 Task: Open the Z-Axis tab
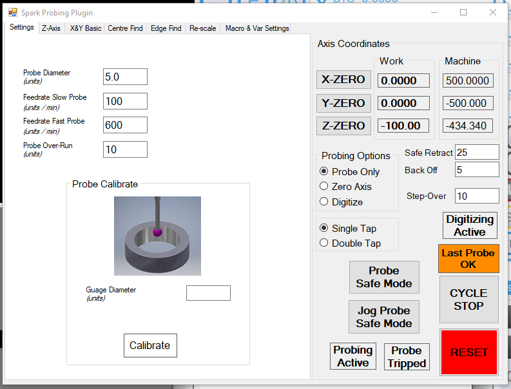click(51, 28)
